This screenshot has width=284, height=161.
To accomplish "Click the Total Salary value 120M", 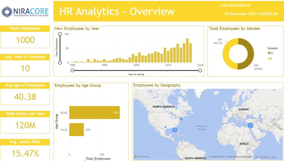I will (x=25, y=125).
